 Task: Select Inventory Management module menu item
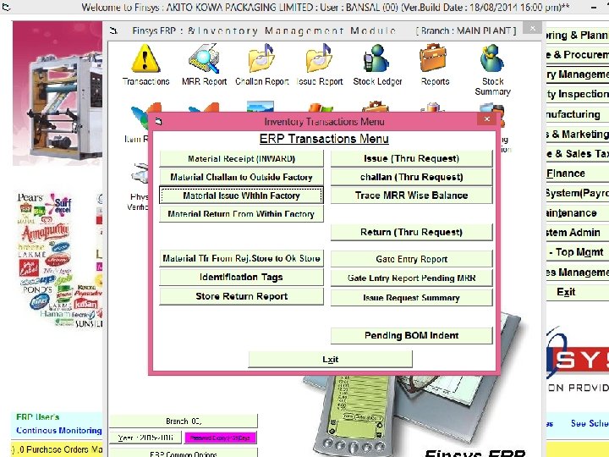(x=578, y=74)
